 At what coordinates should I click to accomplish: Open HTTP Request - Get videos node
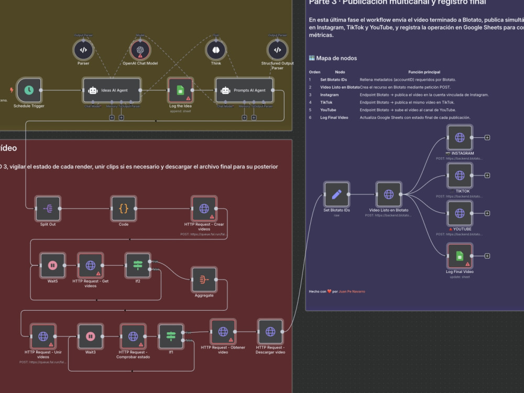(x=90, y=265)
